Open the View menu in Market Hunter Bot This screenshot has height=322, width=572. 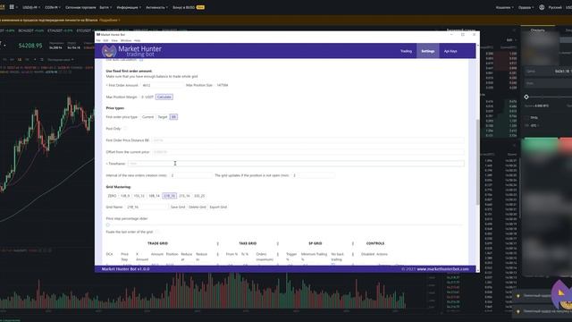pyautogui.click(x=114, y=40)
